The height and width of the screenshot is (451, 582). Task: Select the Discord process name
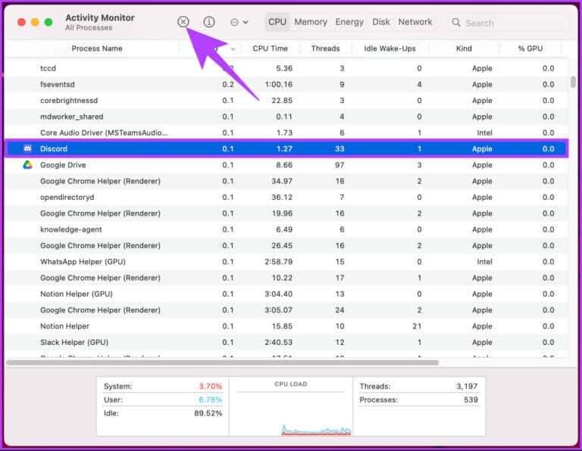pyautogui.click(x=54, y=148)
